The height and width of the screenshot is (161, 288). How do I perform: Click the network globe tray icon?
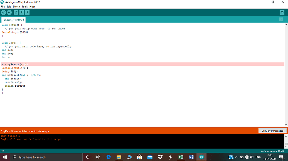(247, 157)
